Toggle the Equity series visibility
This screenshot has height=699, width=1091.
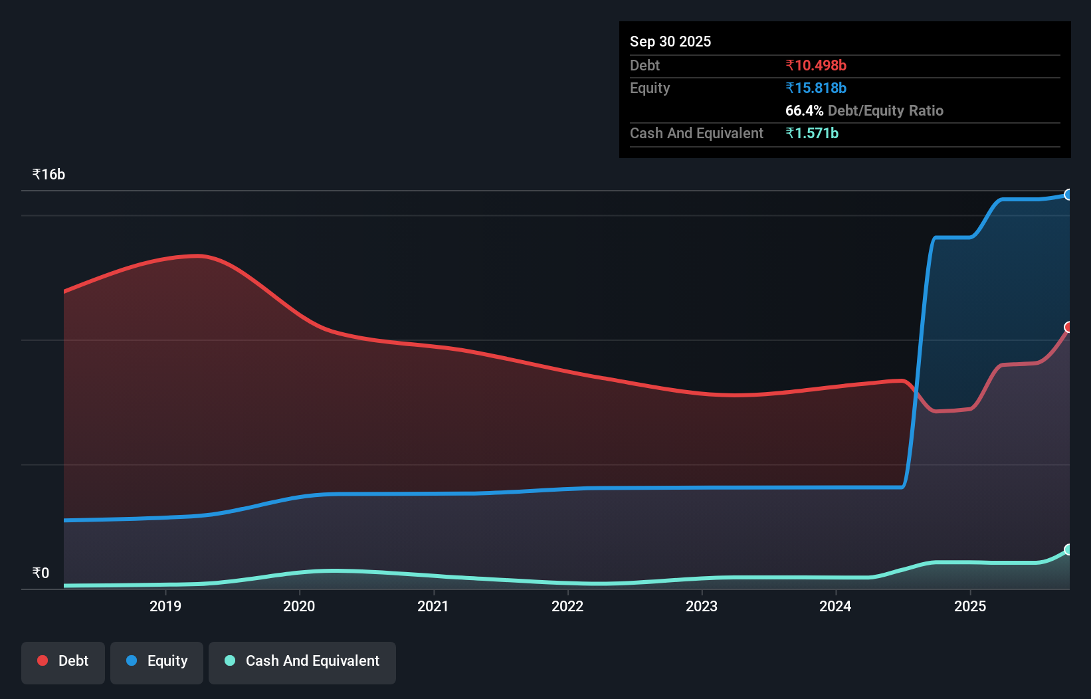[x=157, y=662]
